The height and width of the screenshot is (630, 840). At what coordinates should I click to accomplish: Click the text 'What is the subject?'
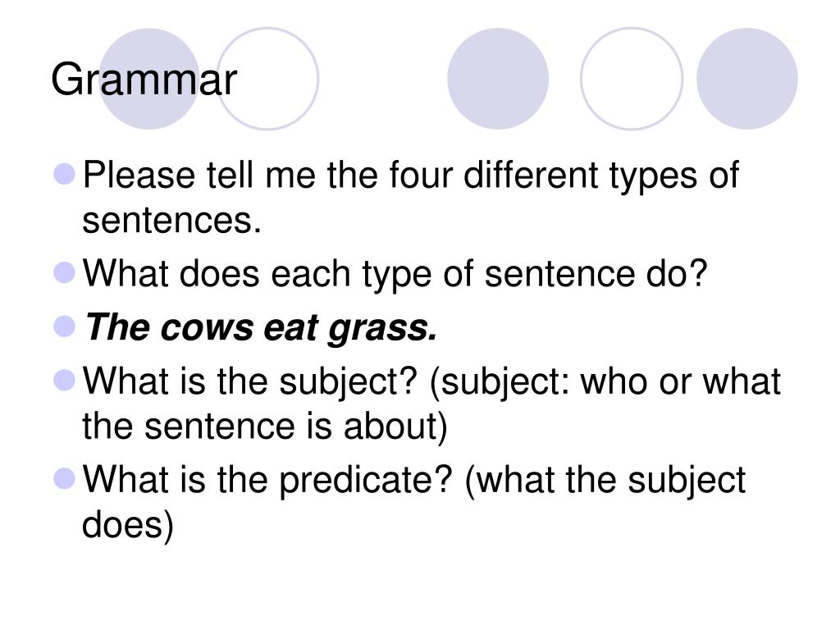pyautogui.click(x=249, y=382)
